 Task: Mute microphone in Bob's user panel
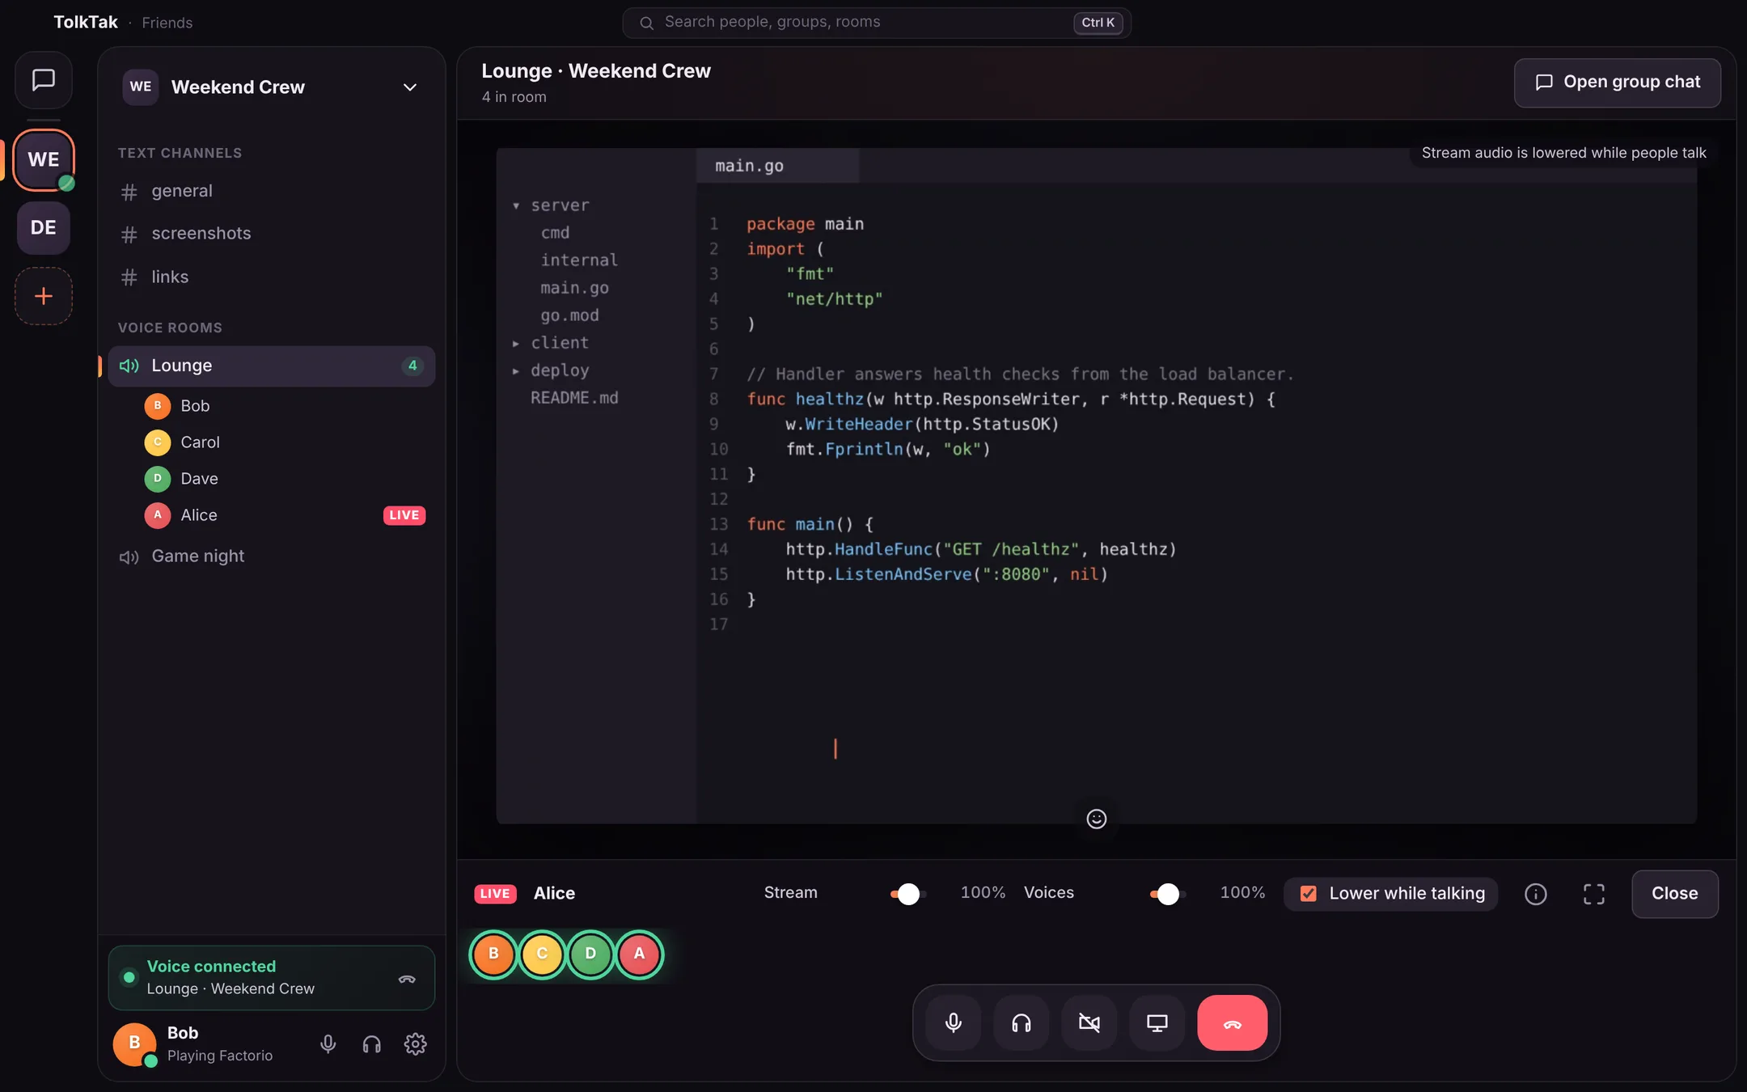click(x=328, y=1044)
